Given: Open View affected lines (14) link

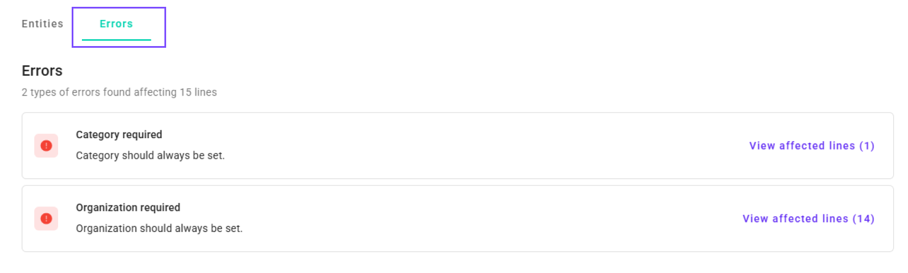Looking at the screenshot, I should tap(808, 218).
